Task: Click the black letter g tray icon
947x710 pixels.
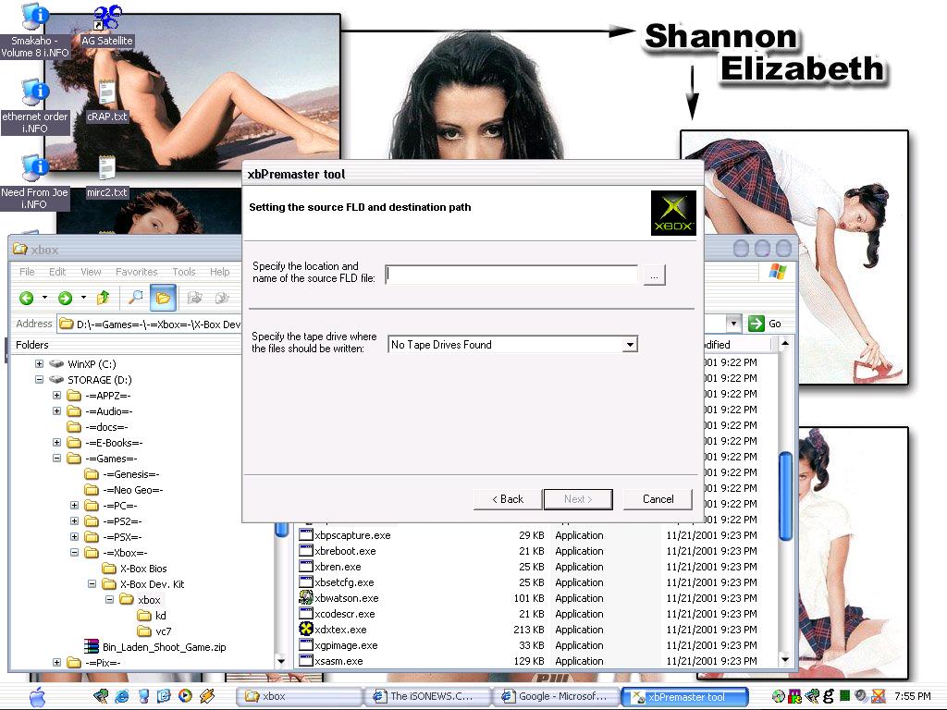Action: [828, 696]
